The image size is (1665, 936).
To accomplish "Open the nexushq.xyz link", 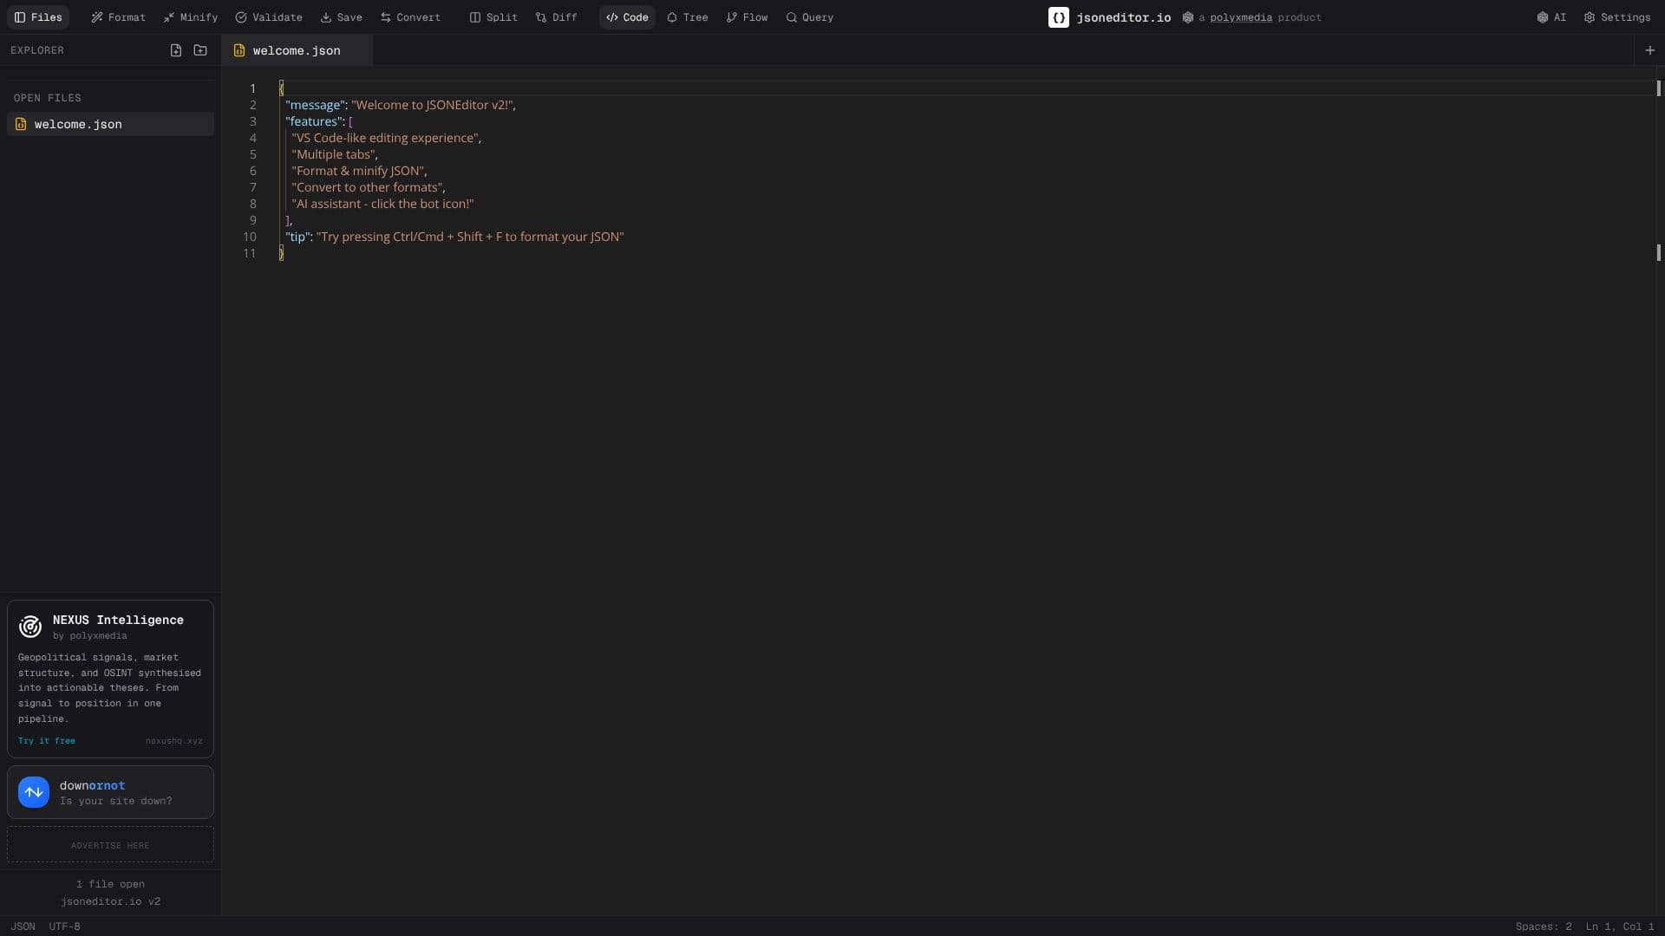I will 173,741.
